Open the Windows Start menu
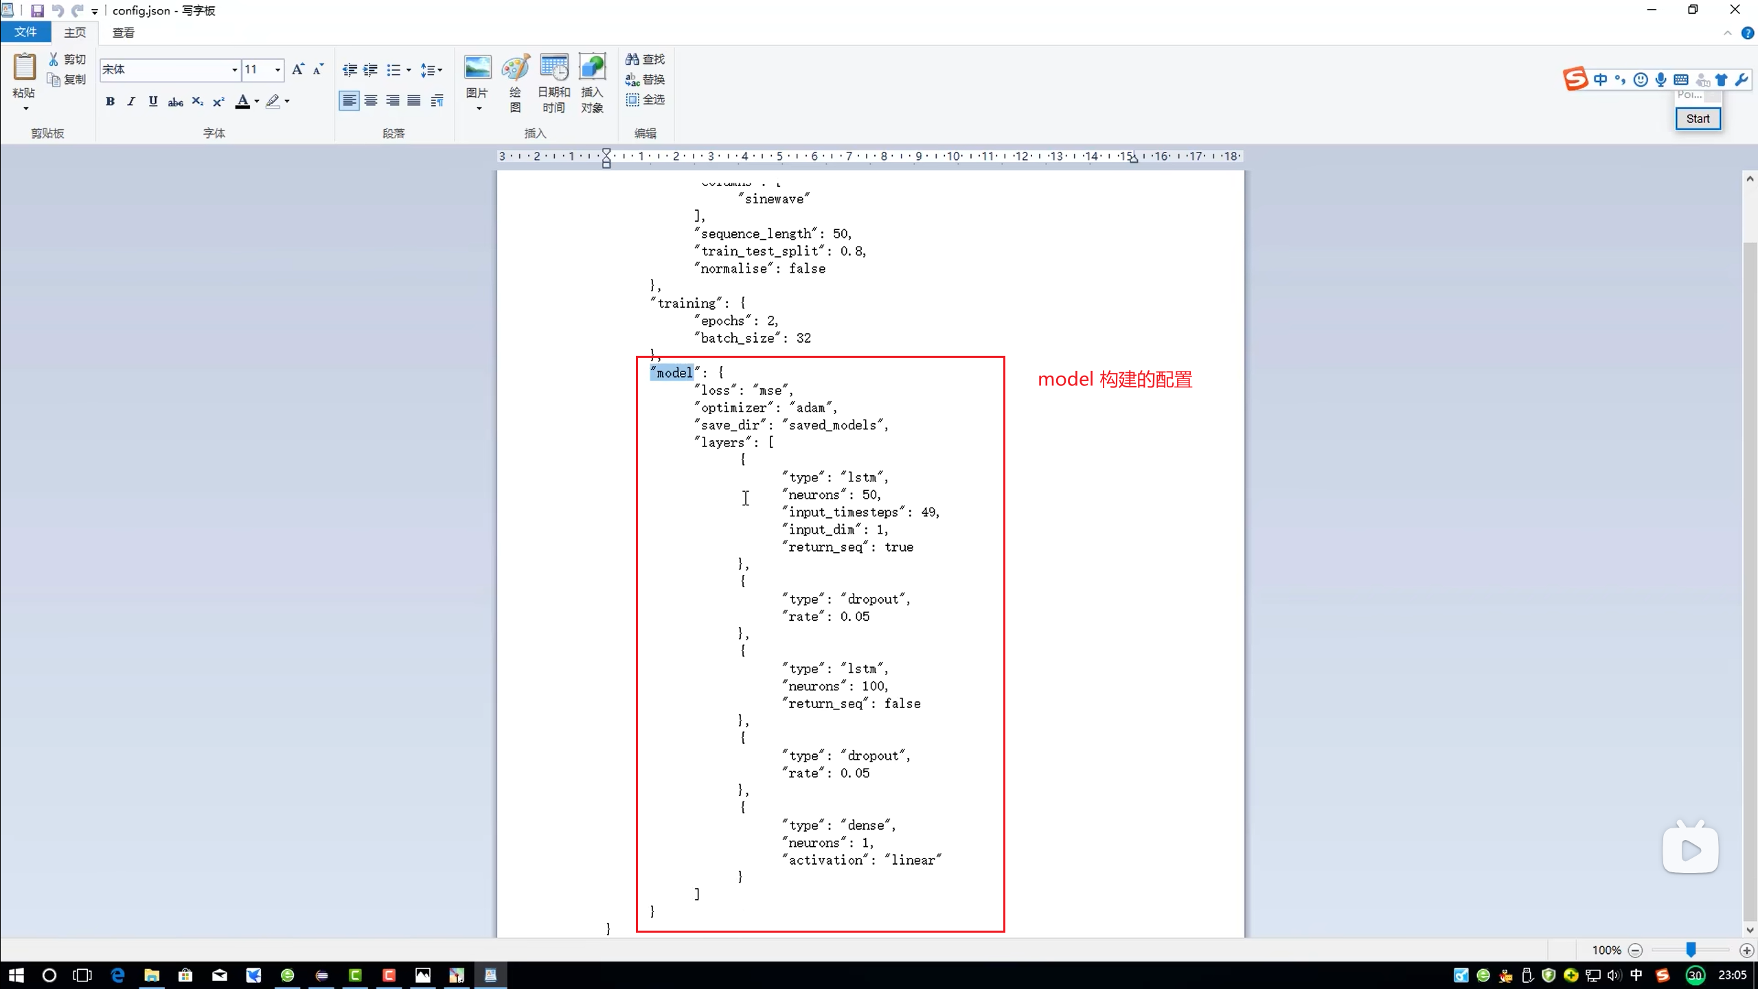The width and height of the screenshot is (1758, 989). [16, 975]
